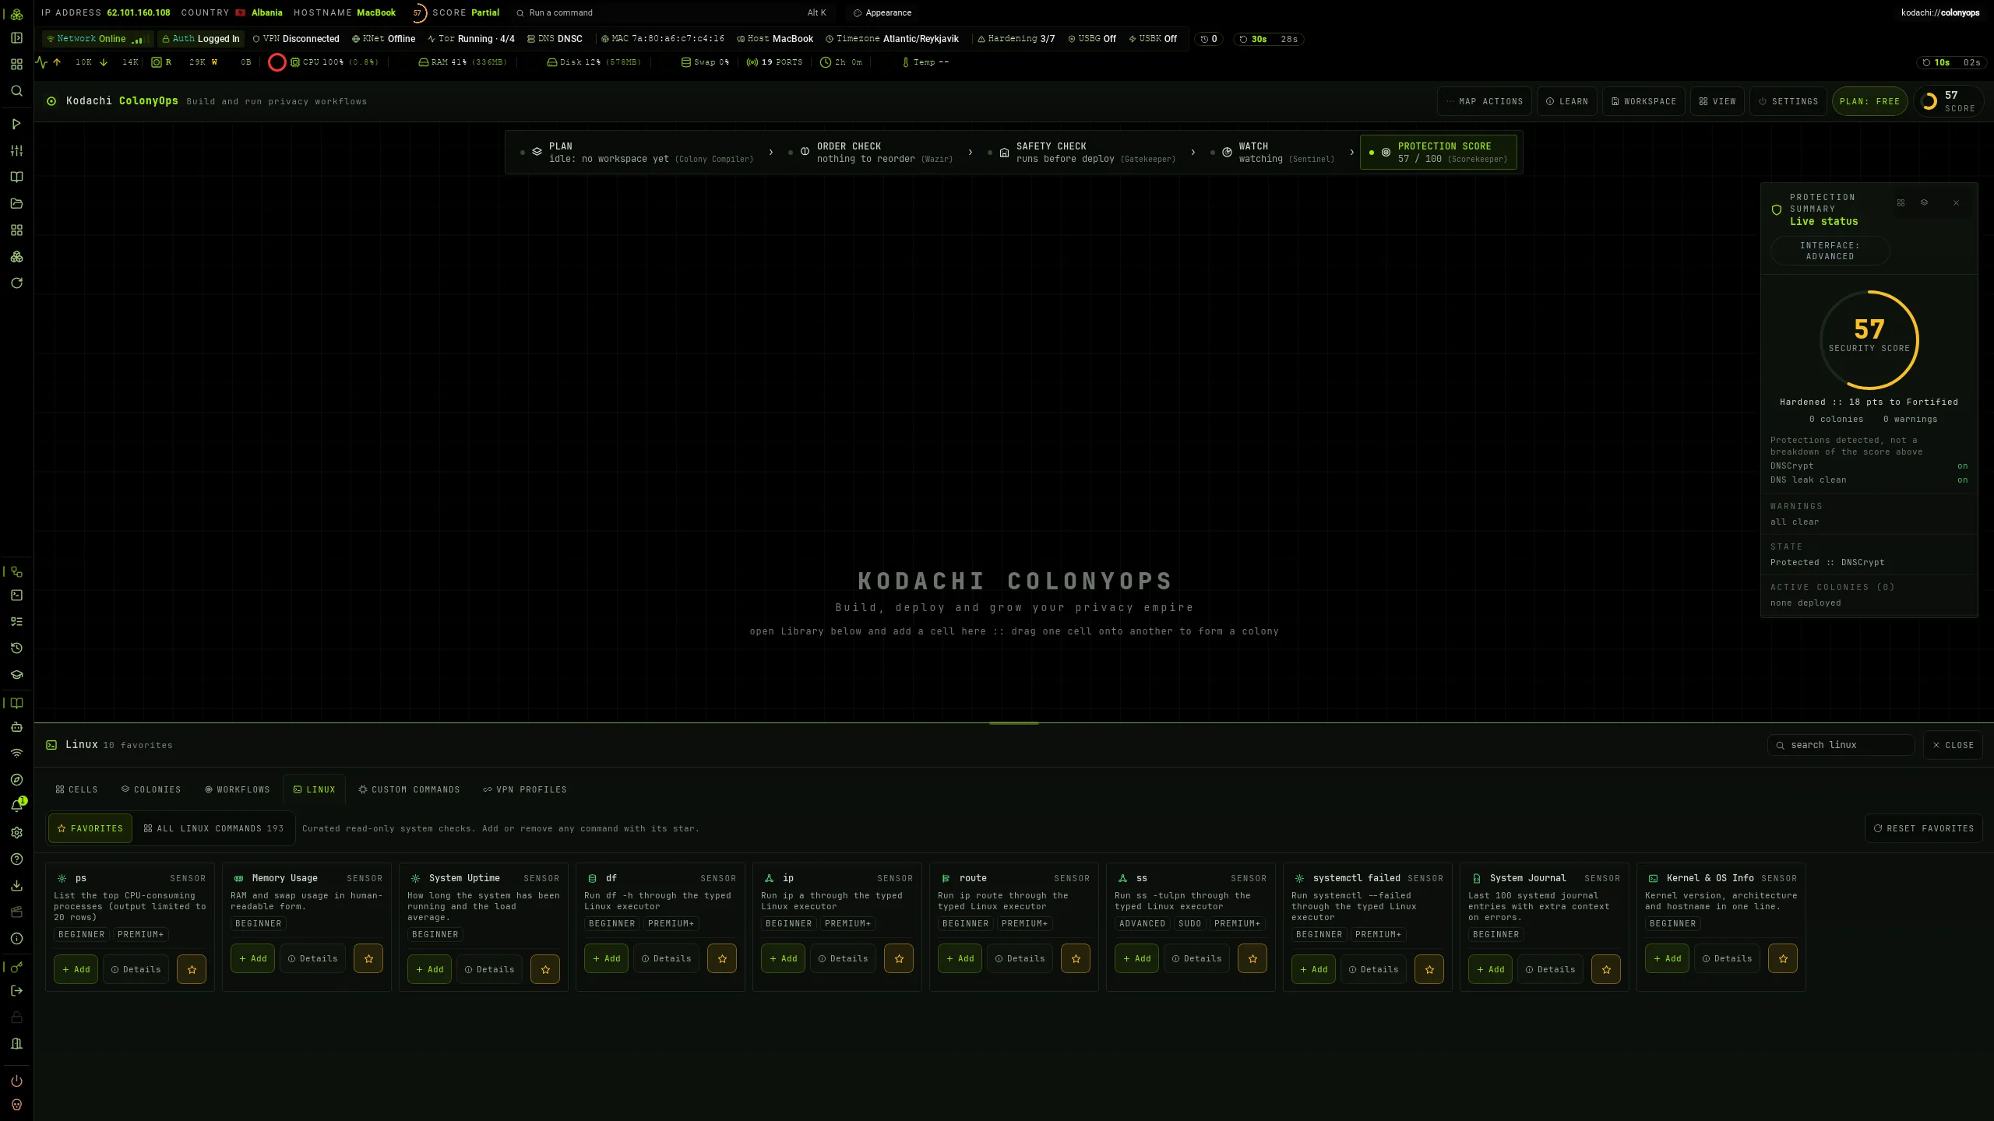Open the Settings menu in header
The width and height of the screenshot is (1994, 1121).
[x=1788, y=101]
